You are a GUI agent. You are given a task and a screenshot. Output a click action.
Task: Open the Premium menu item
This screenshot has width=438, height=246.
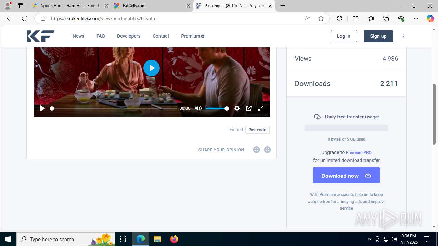193,36
